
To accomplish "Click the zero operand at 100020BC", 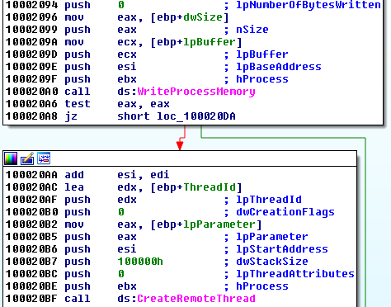I will tap(121, 274).
